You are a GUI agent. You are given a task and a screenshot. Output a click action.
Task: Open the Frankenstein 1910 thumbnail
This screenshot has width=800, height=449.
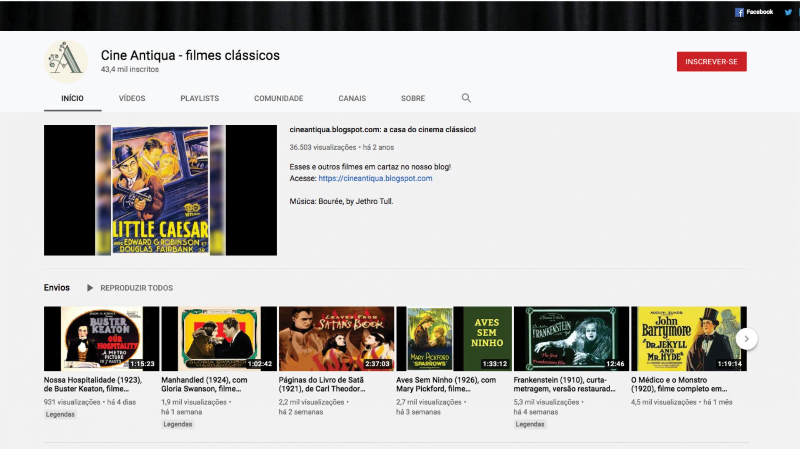click(x=572, y=339)
